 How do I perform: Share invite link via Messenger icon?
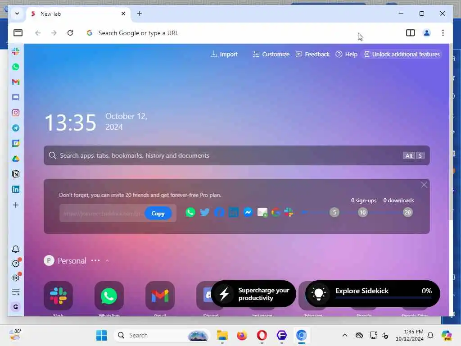tap(248, 212)
